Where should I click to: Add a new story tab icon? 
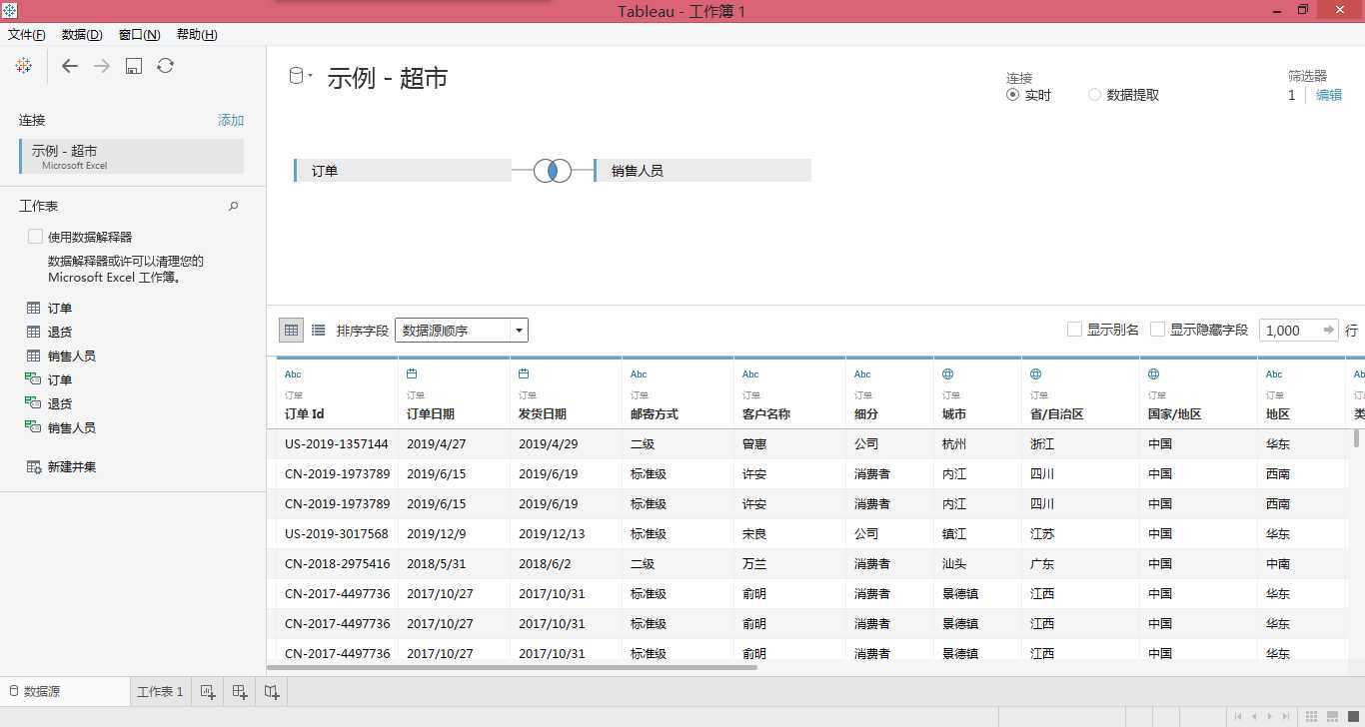tap(272, 691)
